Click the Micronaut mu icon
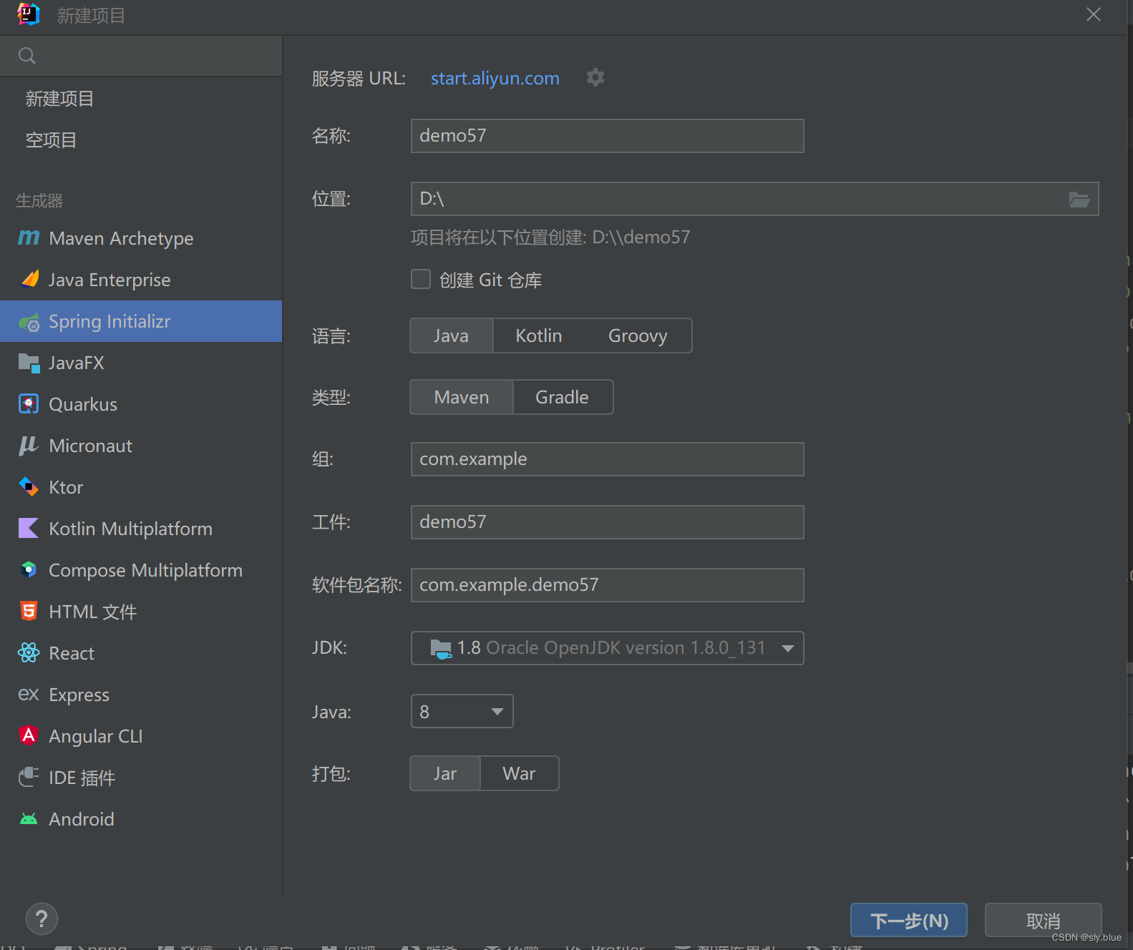This screenshot has width=1133, height=950. point(28,446)
